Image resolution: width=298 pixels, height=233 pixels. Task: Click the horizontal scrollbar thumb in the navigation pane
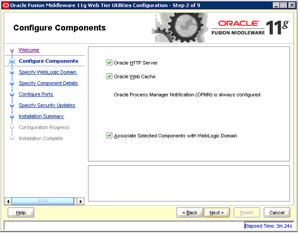coord(43,201)
